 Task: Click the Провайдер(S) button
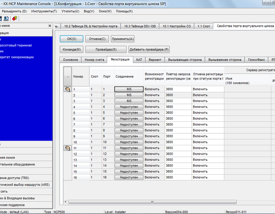point(106,49)
